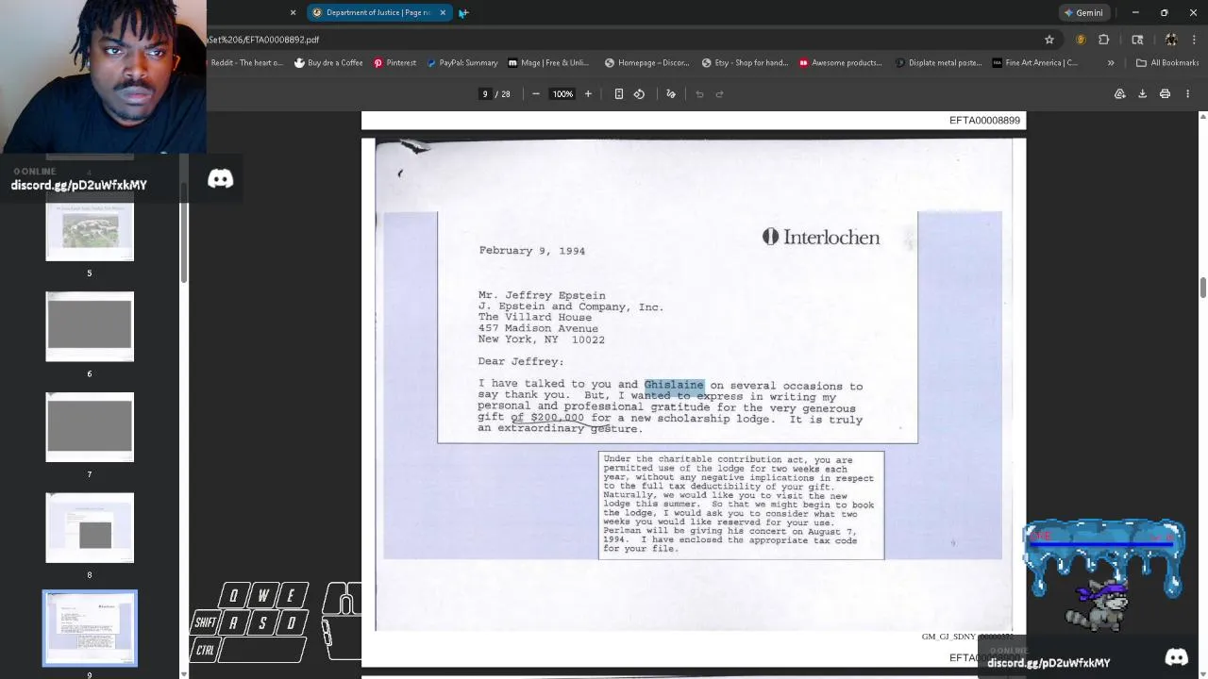
Task: Open the PDF viewer more actions menu
Action: click(1188, 93)
